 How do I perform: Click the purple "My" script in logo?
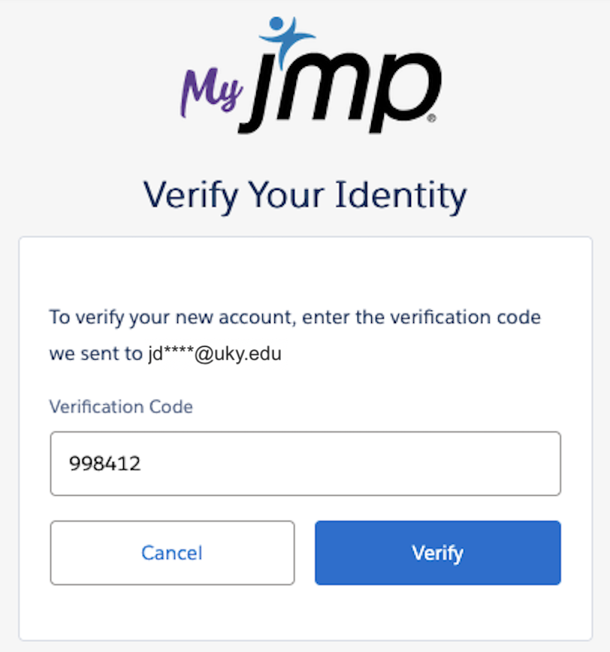tap(212, 91)
